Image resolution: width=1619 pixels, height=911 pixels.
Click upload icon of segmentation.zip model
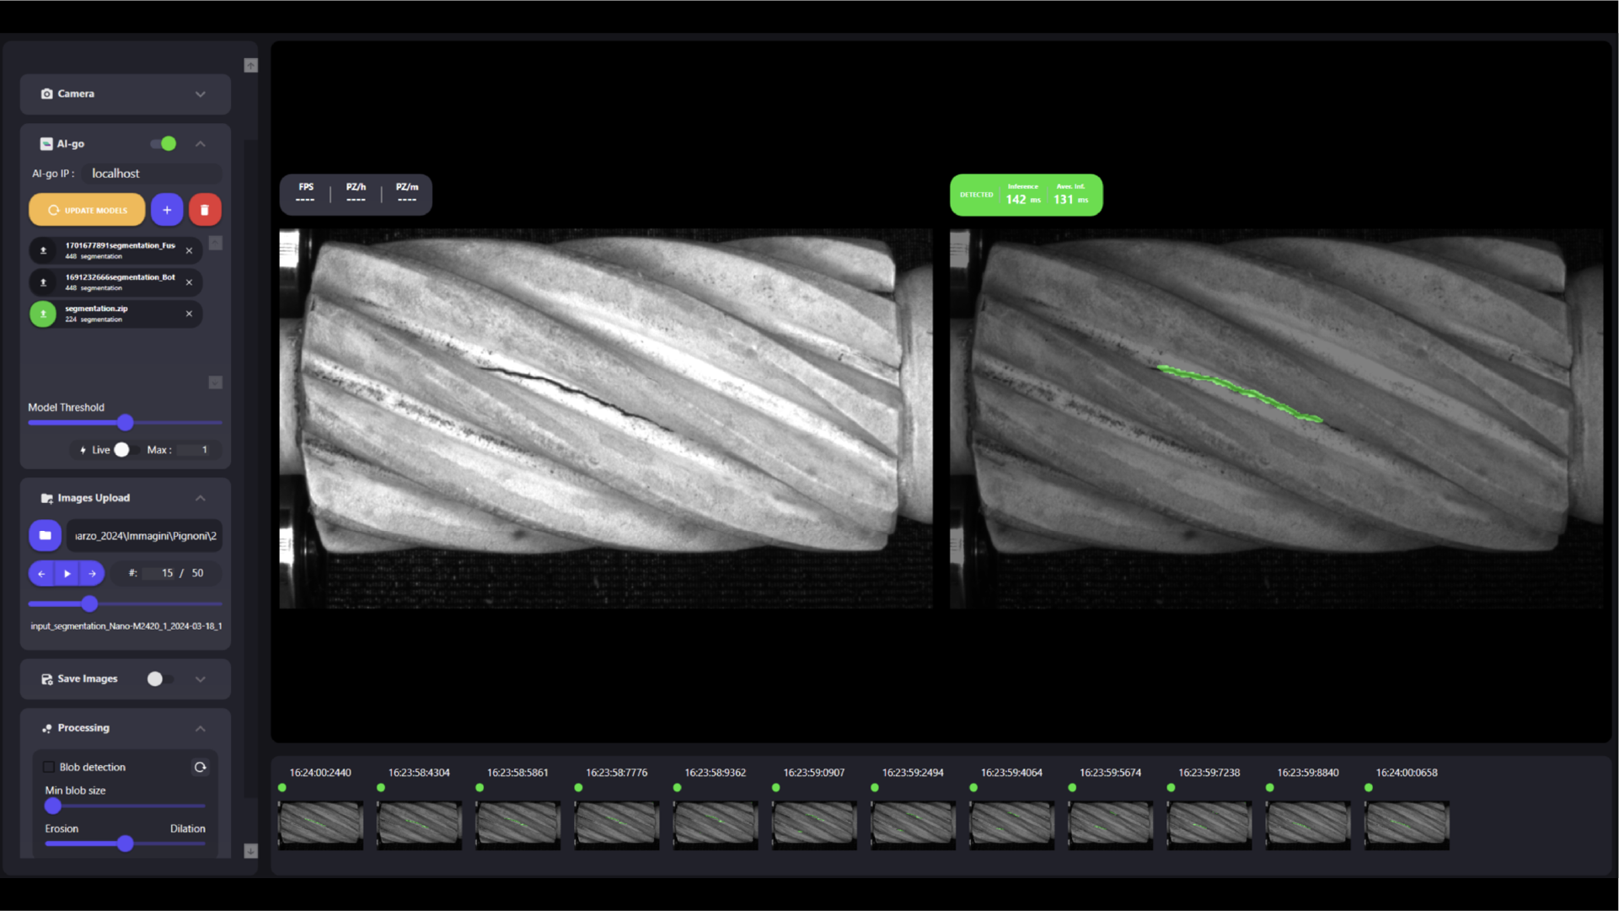point(43,313)
